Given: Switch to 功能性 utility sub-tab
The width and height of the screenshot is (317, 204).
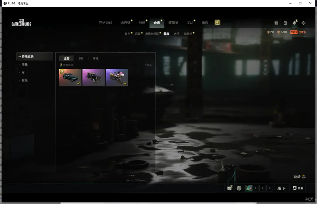Looking at the screenshot, I should 188,34.
